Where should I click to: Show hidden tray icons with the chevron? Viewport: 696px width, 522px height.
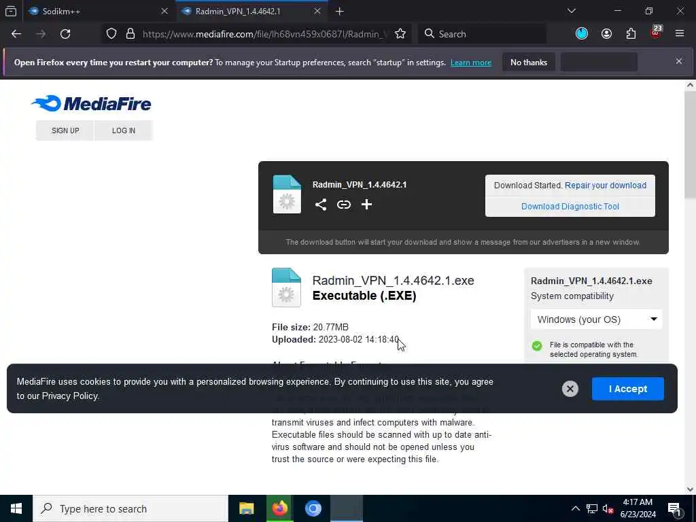pyautogui.click(x=575, y=508)
